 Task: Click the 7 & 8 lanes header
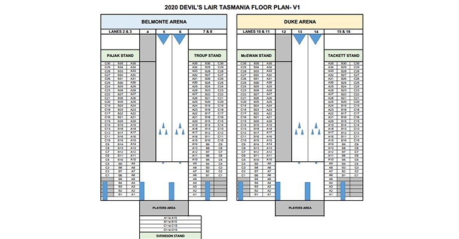point(207,32)
